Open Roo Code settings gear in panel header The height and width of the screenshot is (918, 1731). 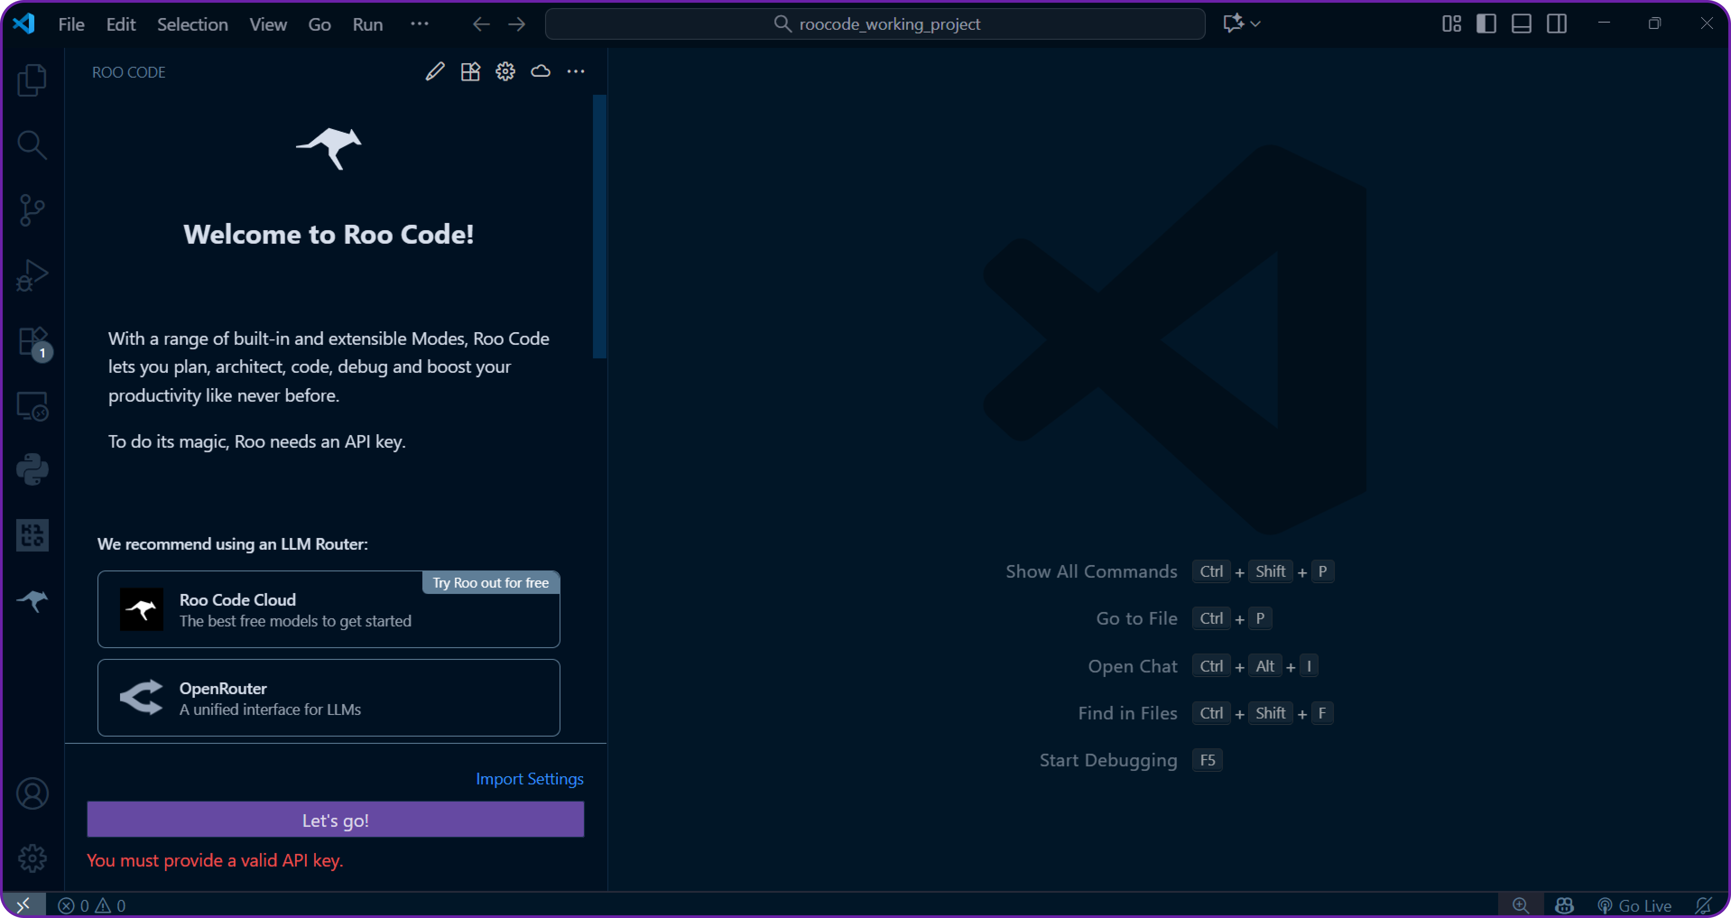click(505, 71)
